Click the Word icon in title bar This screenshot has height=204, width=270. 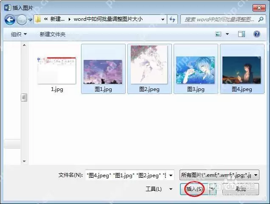tap(7, 8)
